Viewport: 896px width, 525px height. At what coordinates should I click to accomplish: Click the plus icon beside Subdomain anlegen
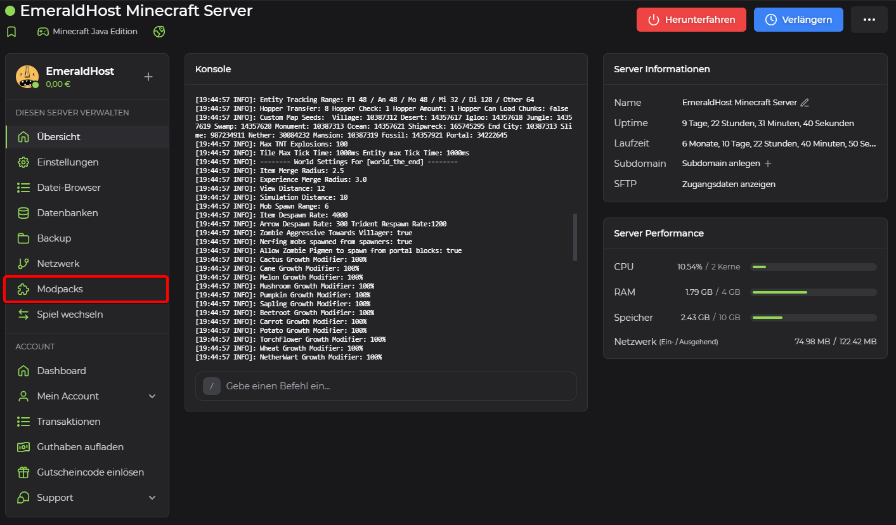click(x=768, y=164)
